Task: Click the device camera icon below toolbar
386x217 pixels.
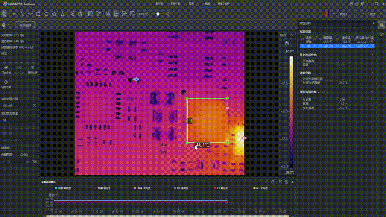Action: (x=4, y=25)
